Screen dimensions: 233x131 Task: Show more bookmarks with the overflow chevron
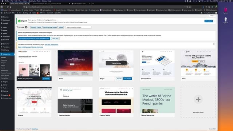point(205,10)
